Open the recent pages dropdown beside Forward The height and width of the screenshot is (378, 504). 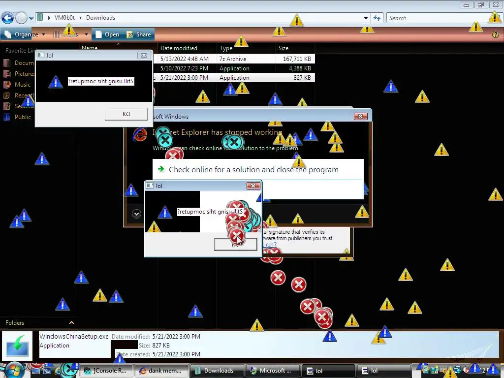click(x=31, y=18)
